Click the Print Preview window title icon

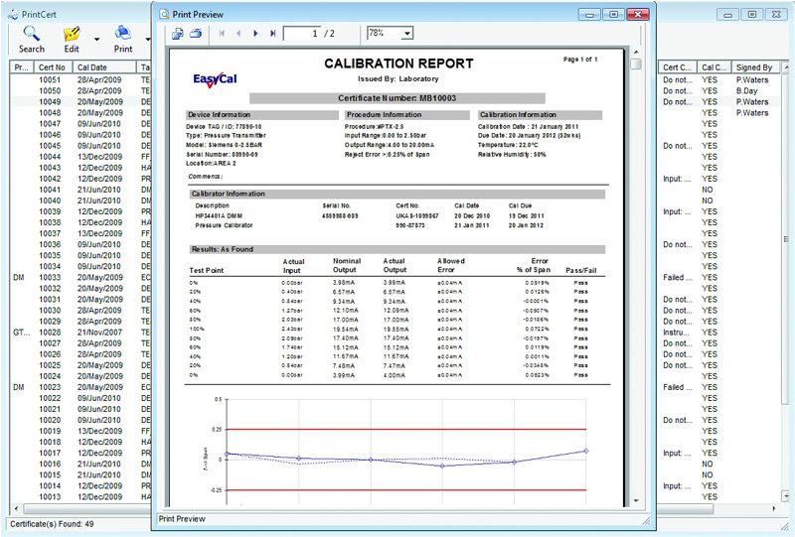(x=164, y=14)
